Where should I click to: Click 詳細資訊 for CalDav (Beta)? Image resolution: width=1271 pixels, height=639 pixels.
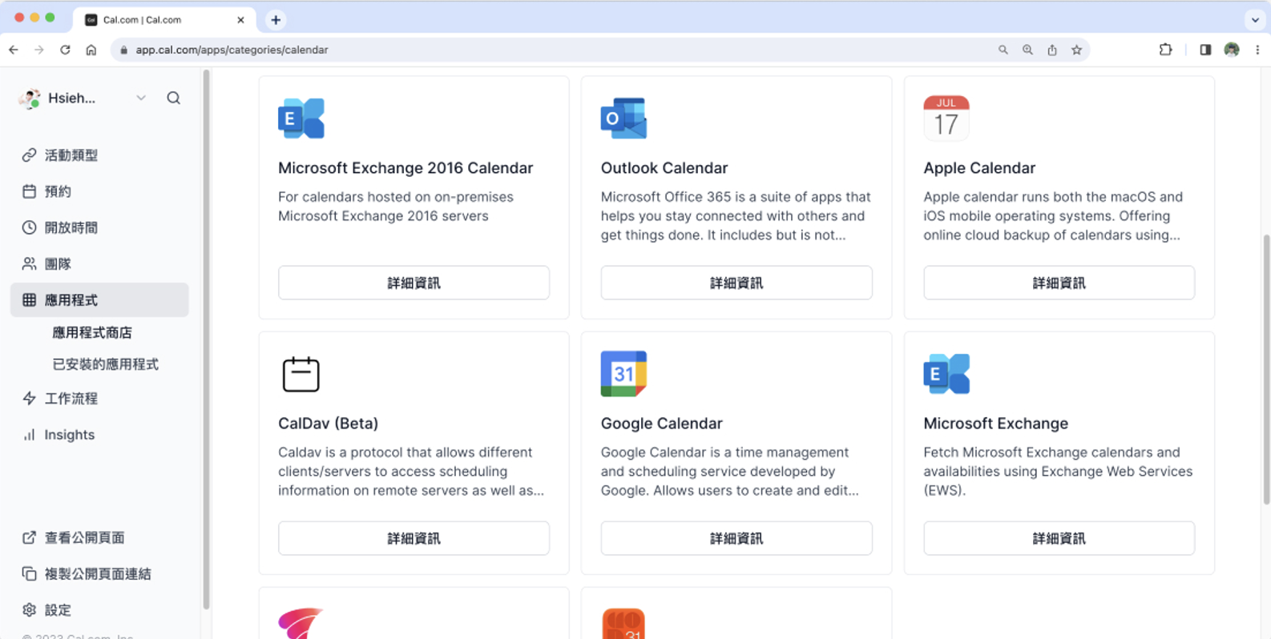click(x=414, y=538)
